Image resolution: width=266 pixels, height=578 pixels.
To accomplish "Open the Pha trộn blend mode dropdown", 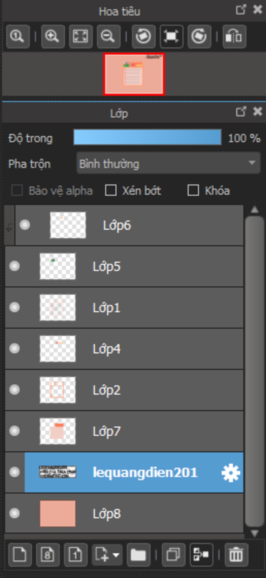I will (x=168, y=163).
